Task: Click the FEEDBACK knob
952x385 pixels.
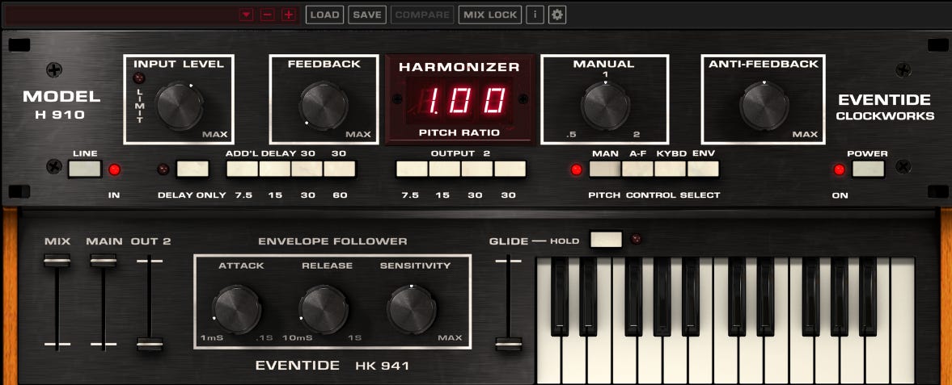Action: click(324, 106)
